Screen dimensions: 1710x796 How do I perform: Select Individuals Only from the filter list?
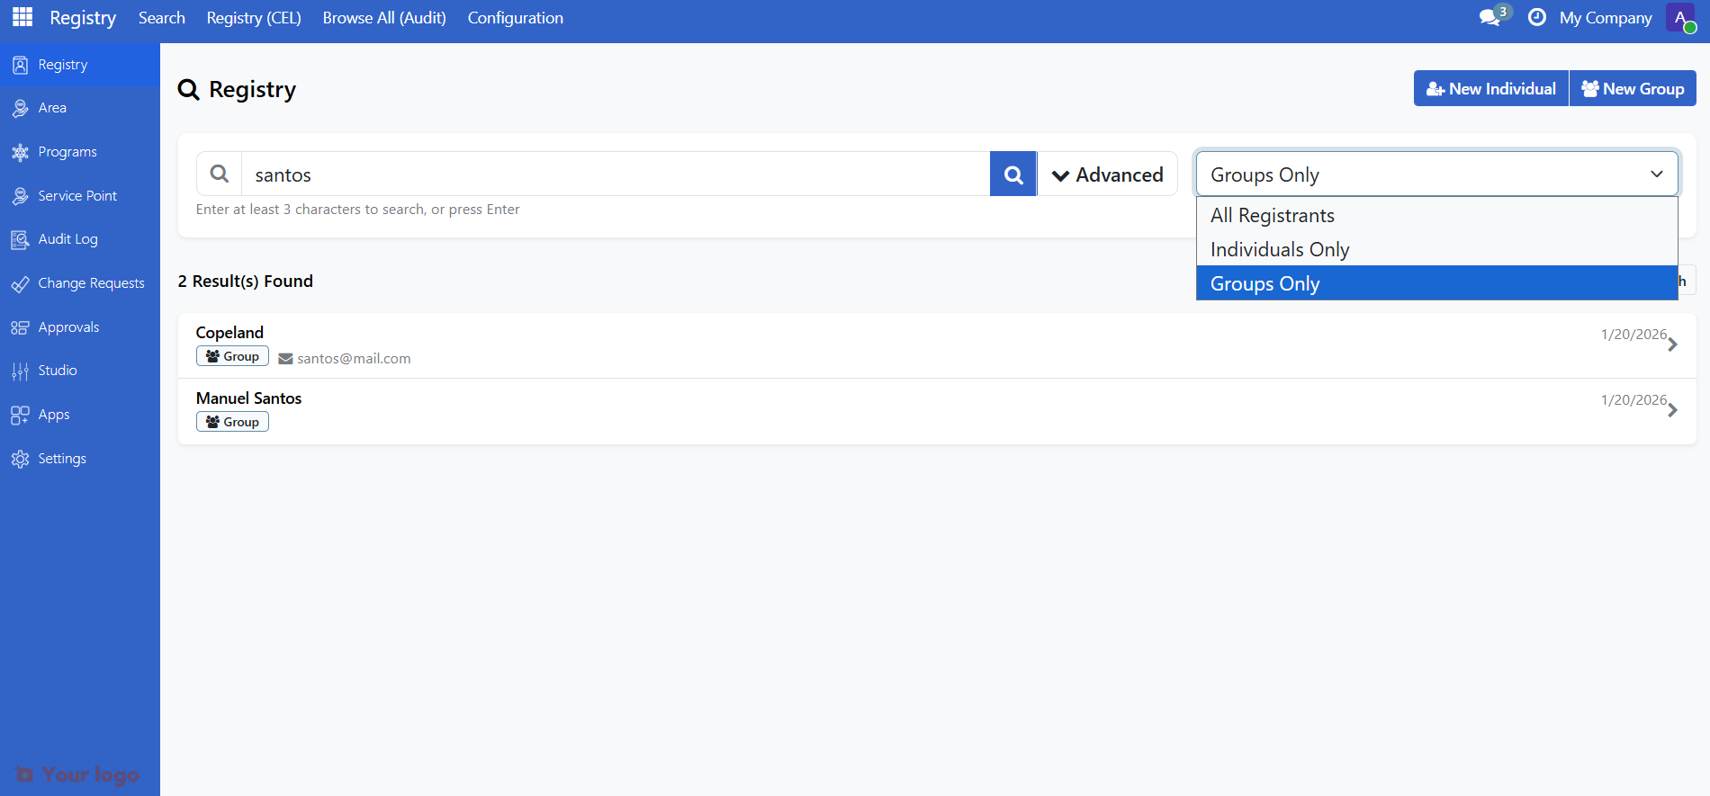[1436, 250]
